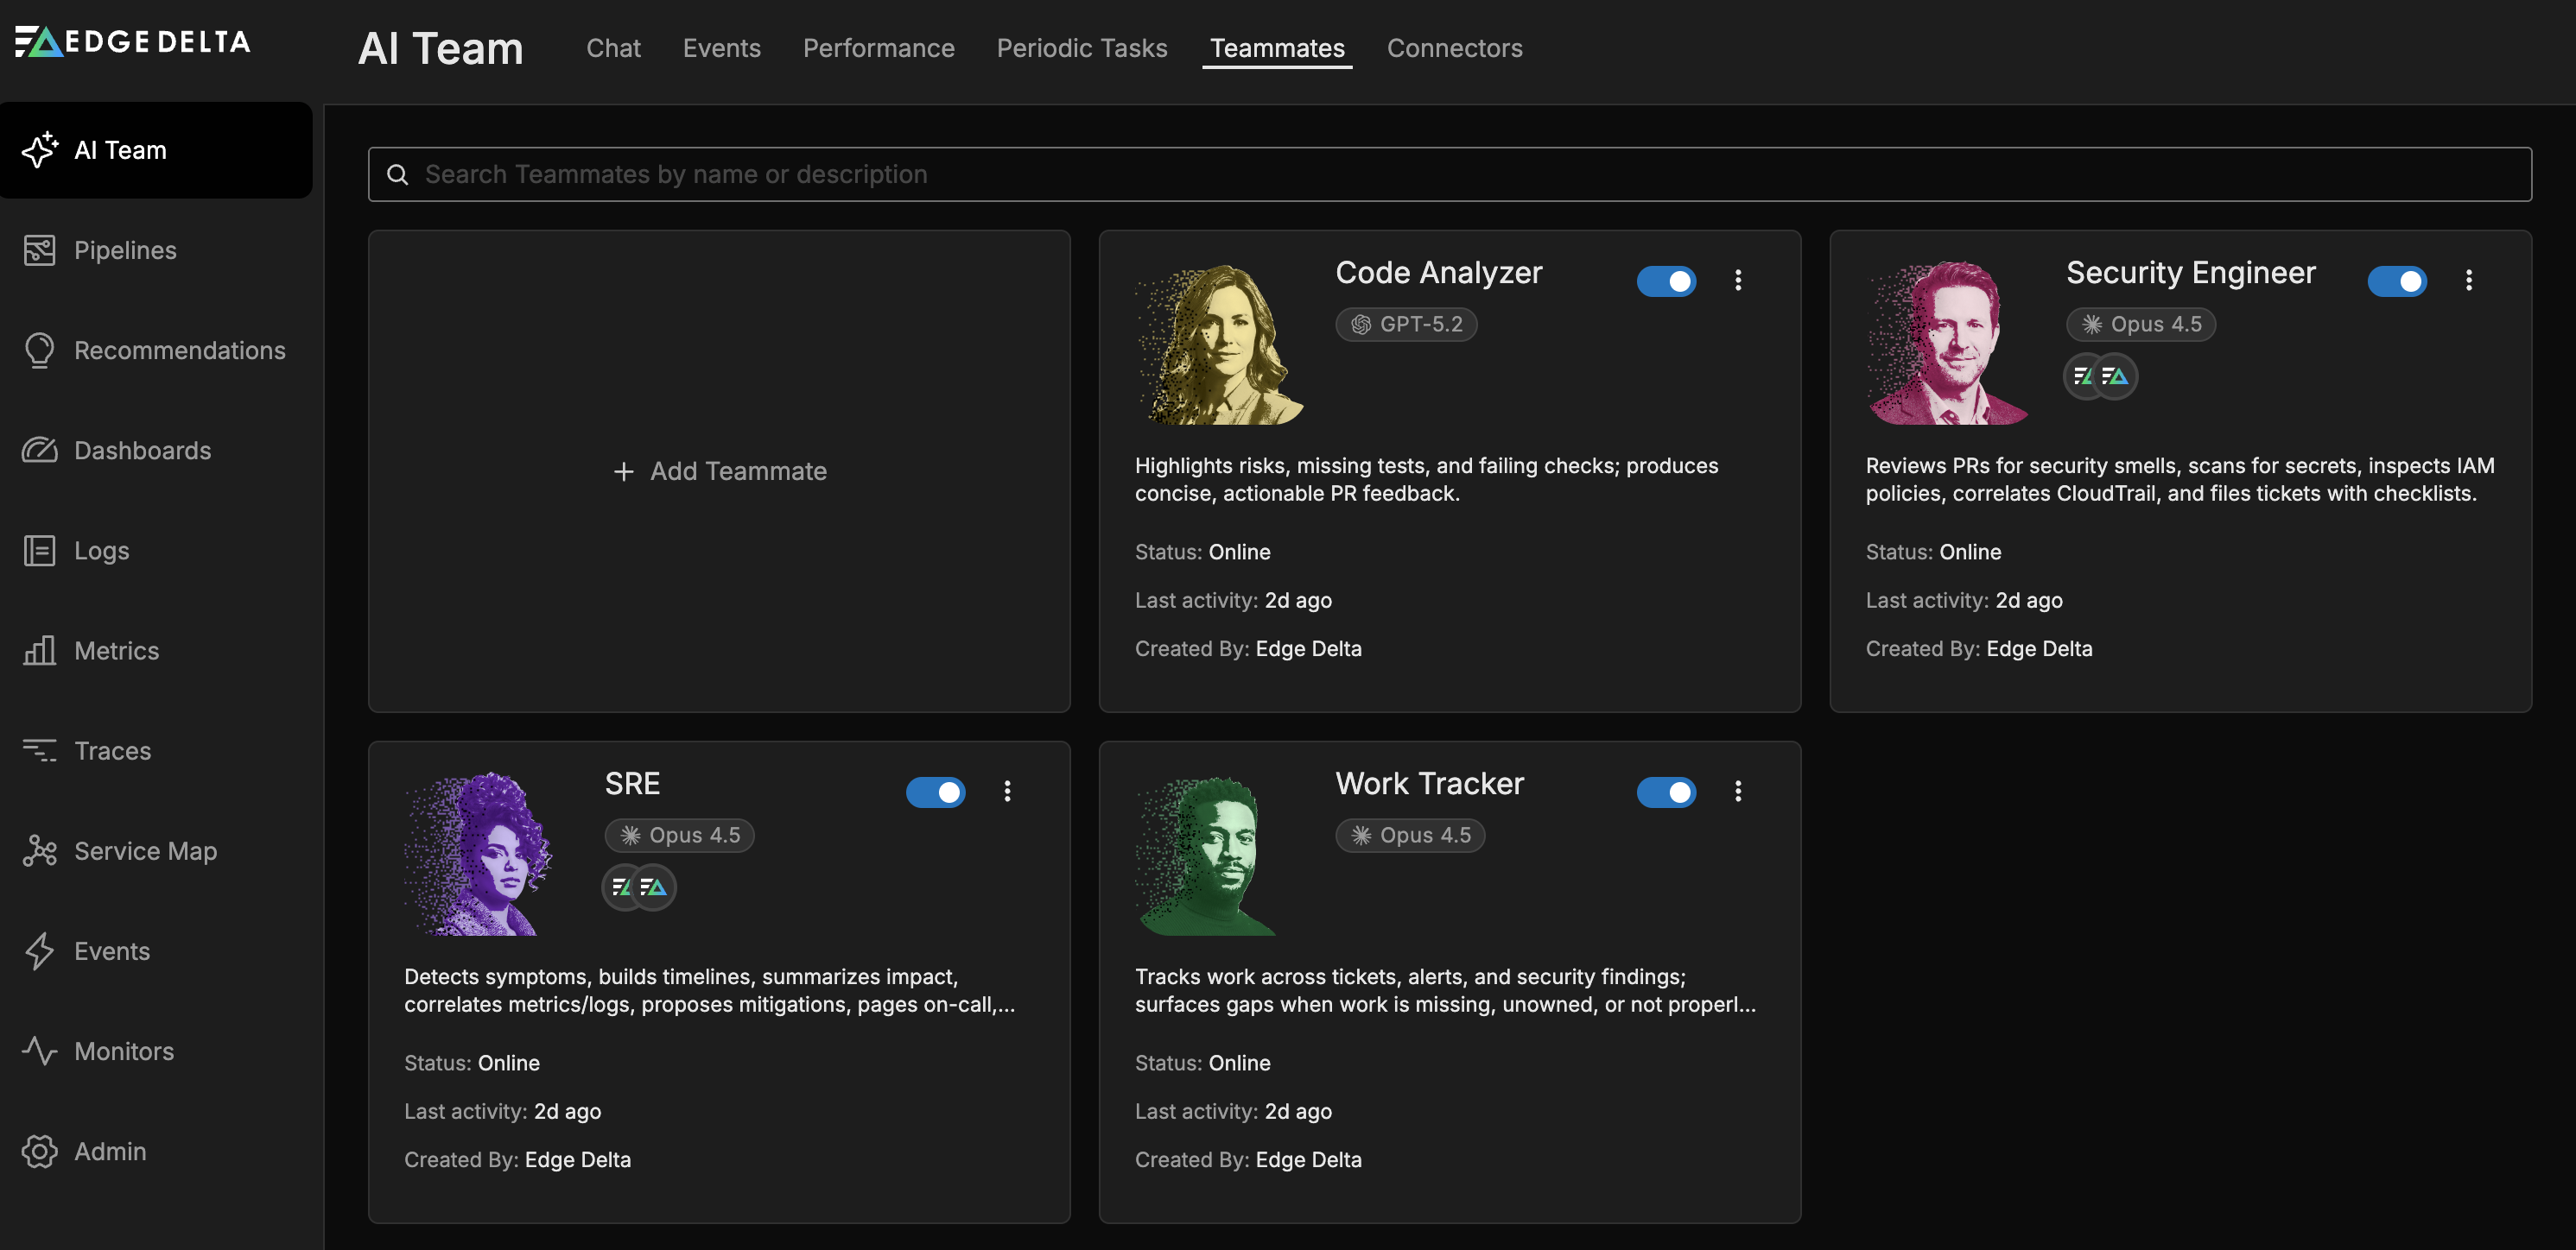
Task: Click the Add Teammate button
Action: [719, 470]
